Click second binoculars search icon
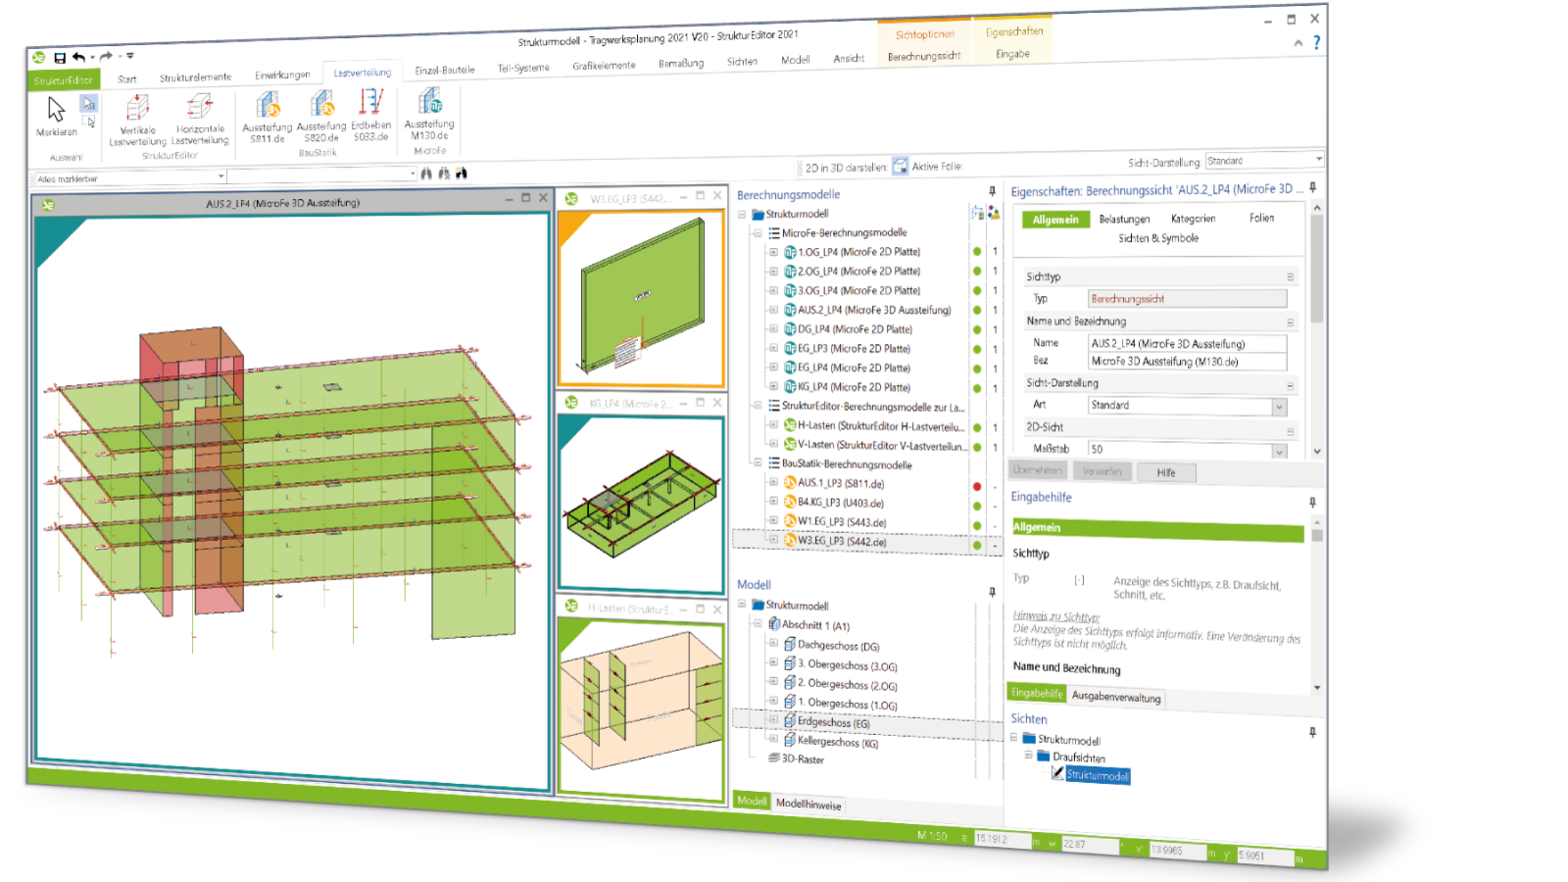1568x882 pixels. [444, 173]
